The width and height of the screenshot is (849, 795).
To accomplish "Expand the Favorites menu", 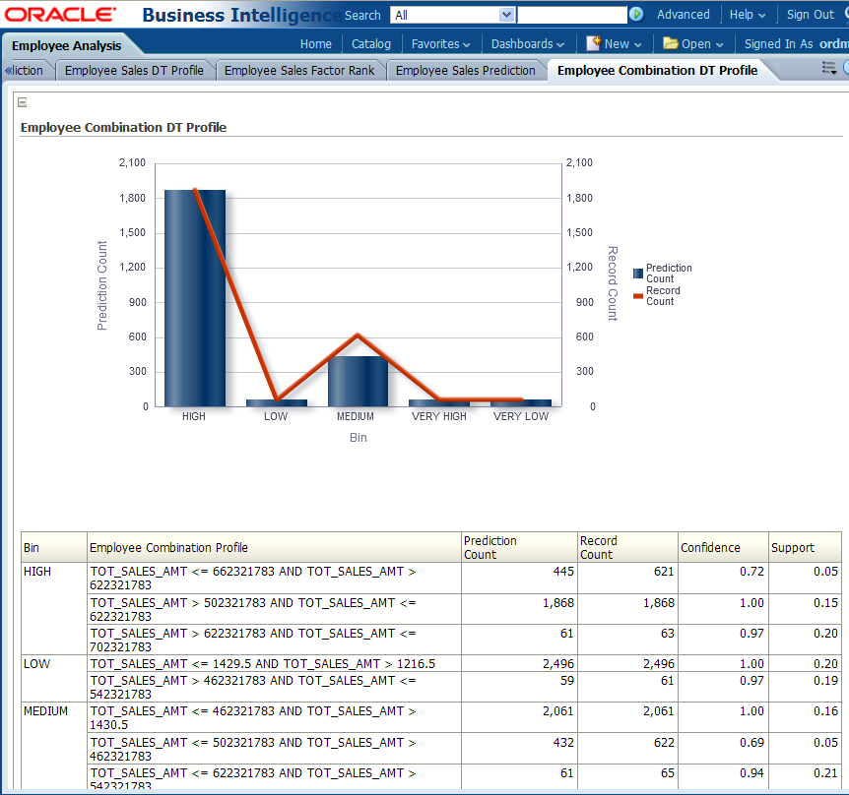I will [440, 43].
